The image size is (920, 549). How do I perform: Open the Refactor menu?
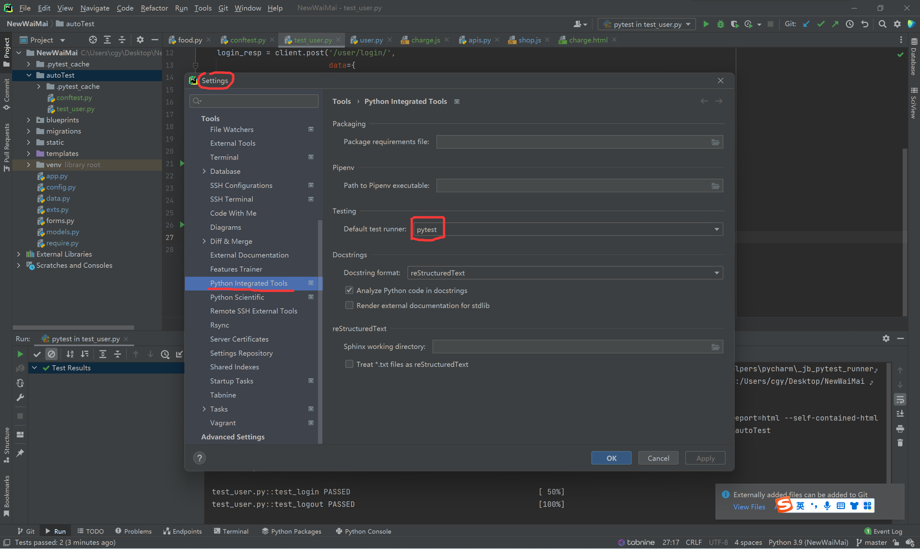point(154,8)
